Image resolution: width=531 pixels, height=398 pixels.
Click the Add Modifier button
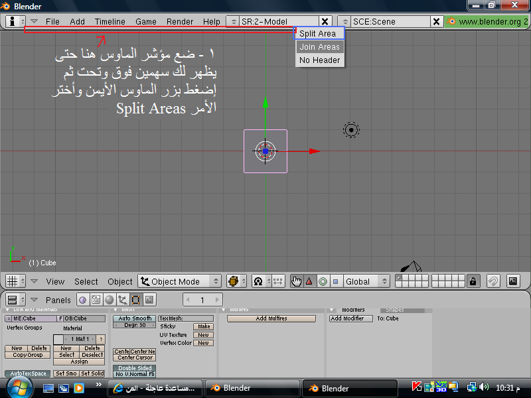[x=351, y=318]
